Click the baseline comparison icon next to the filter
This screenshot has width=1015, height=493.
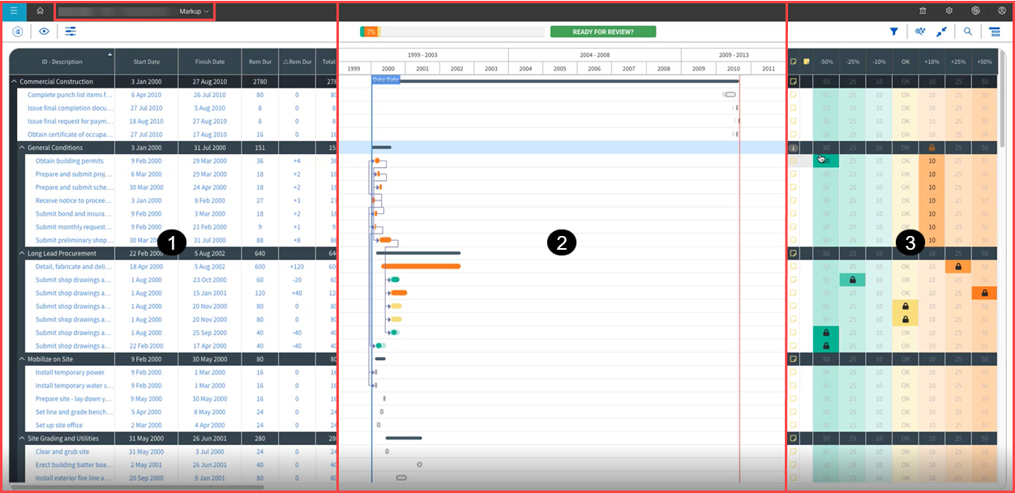[x=919, y=31]
